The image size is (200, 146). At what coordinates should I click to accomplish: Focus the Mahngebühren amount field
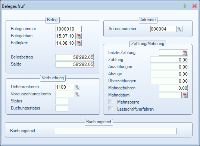coord(174,88)
